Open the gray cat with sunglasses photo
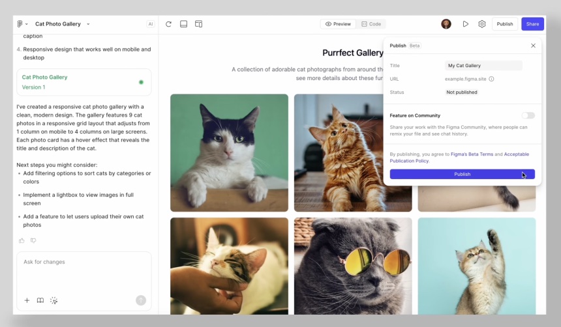561x327 pixels. (353, 266)
